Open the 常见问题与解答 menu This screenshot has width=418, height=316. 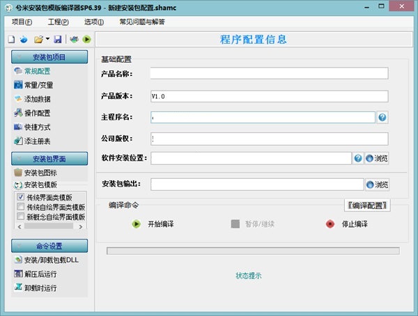(142, 22)
